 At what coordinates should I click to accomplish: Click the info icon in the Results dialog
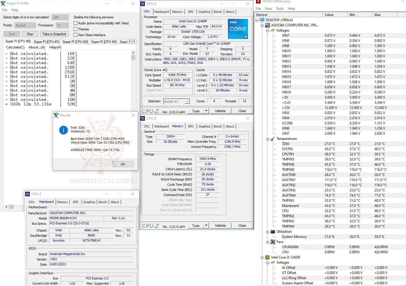[63, 130]
